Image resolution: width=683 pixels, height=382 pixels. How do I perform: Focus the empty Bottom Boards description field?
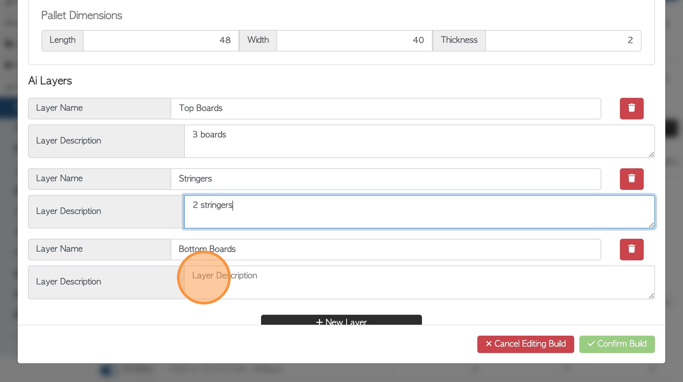[418, 283]
